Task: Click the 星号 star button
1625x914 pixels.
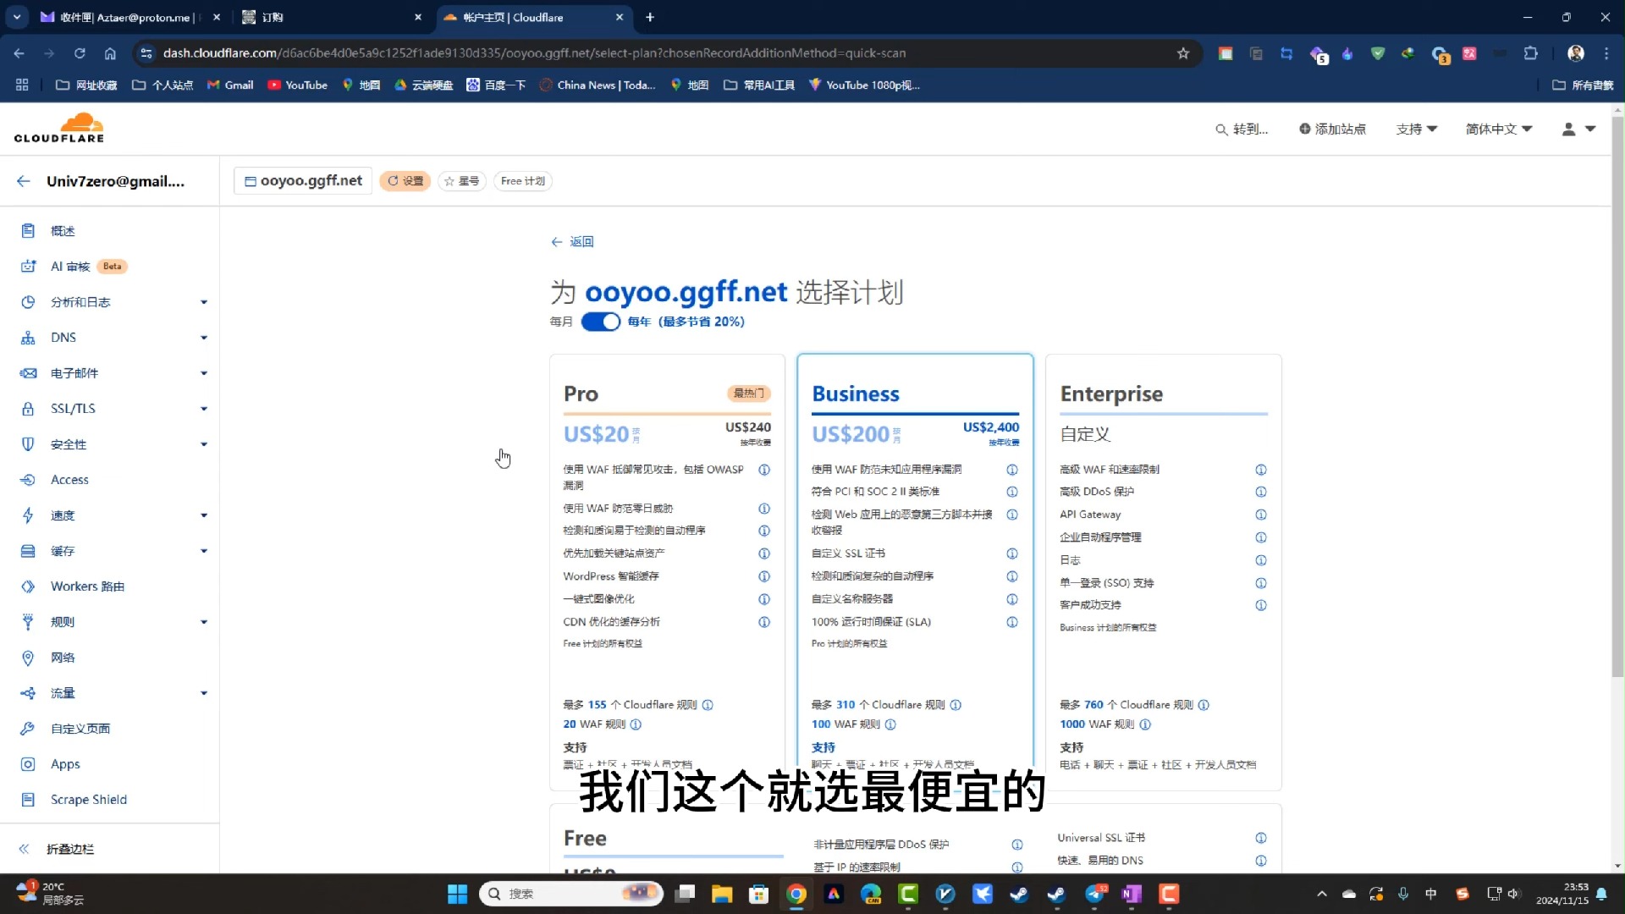Action: [x=462, y=181]
